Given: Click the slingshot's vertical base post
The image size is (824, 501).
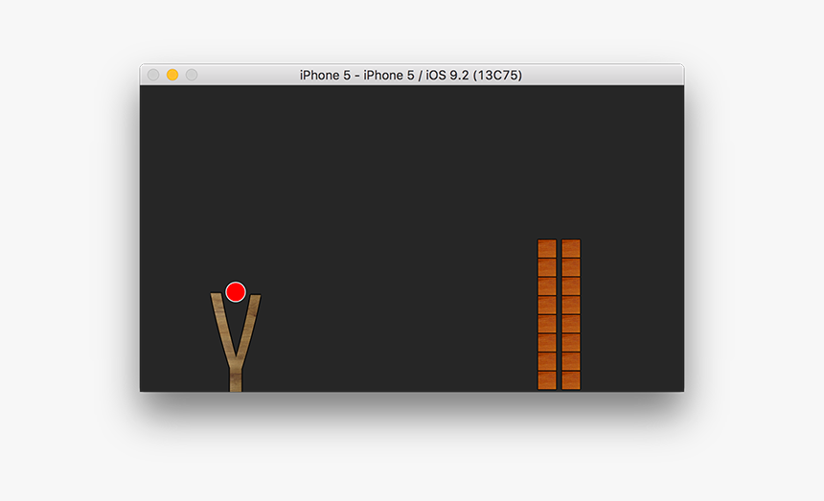Looking at the screenshot, I should coord(236,376).
